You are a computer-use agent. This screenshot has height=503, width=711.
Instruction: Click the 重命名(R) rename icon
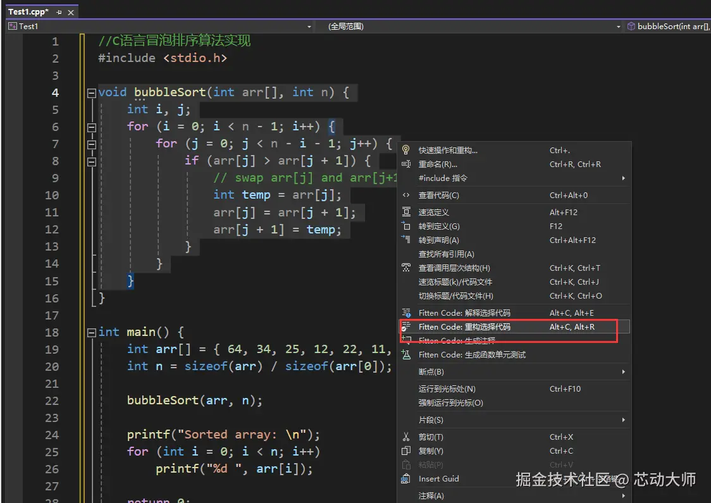tap(406, 165)
